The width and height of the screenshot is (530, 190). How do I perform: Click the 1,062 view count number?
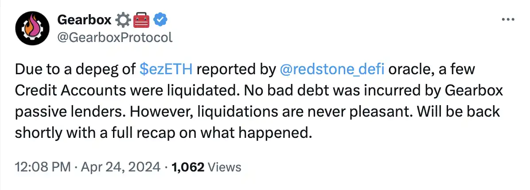pyautogui.click(x=188, y=167)
